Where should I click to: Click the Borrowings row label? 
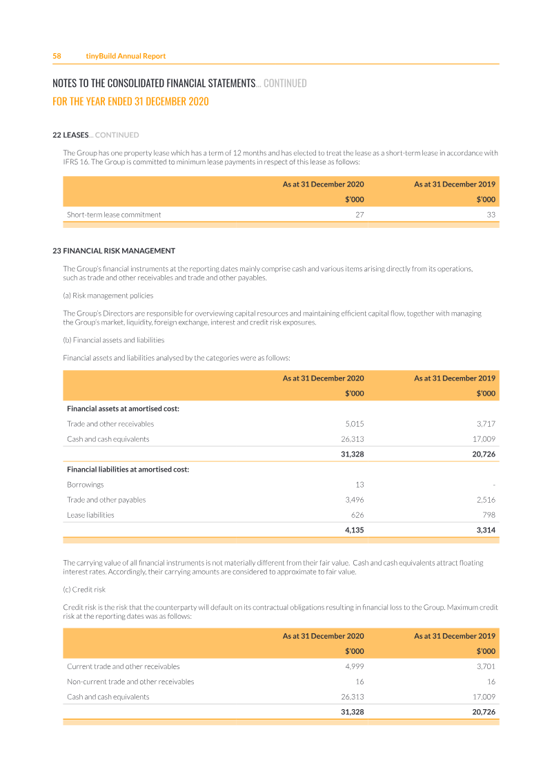[x=85, y=485]
